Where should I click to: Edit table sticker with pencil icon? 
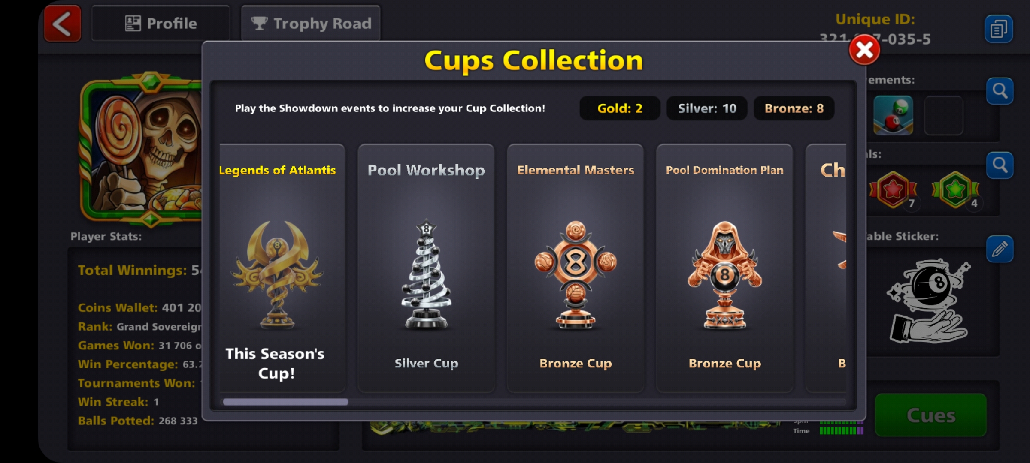pos(1000,249)
